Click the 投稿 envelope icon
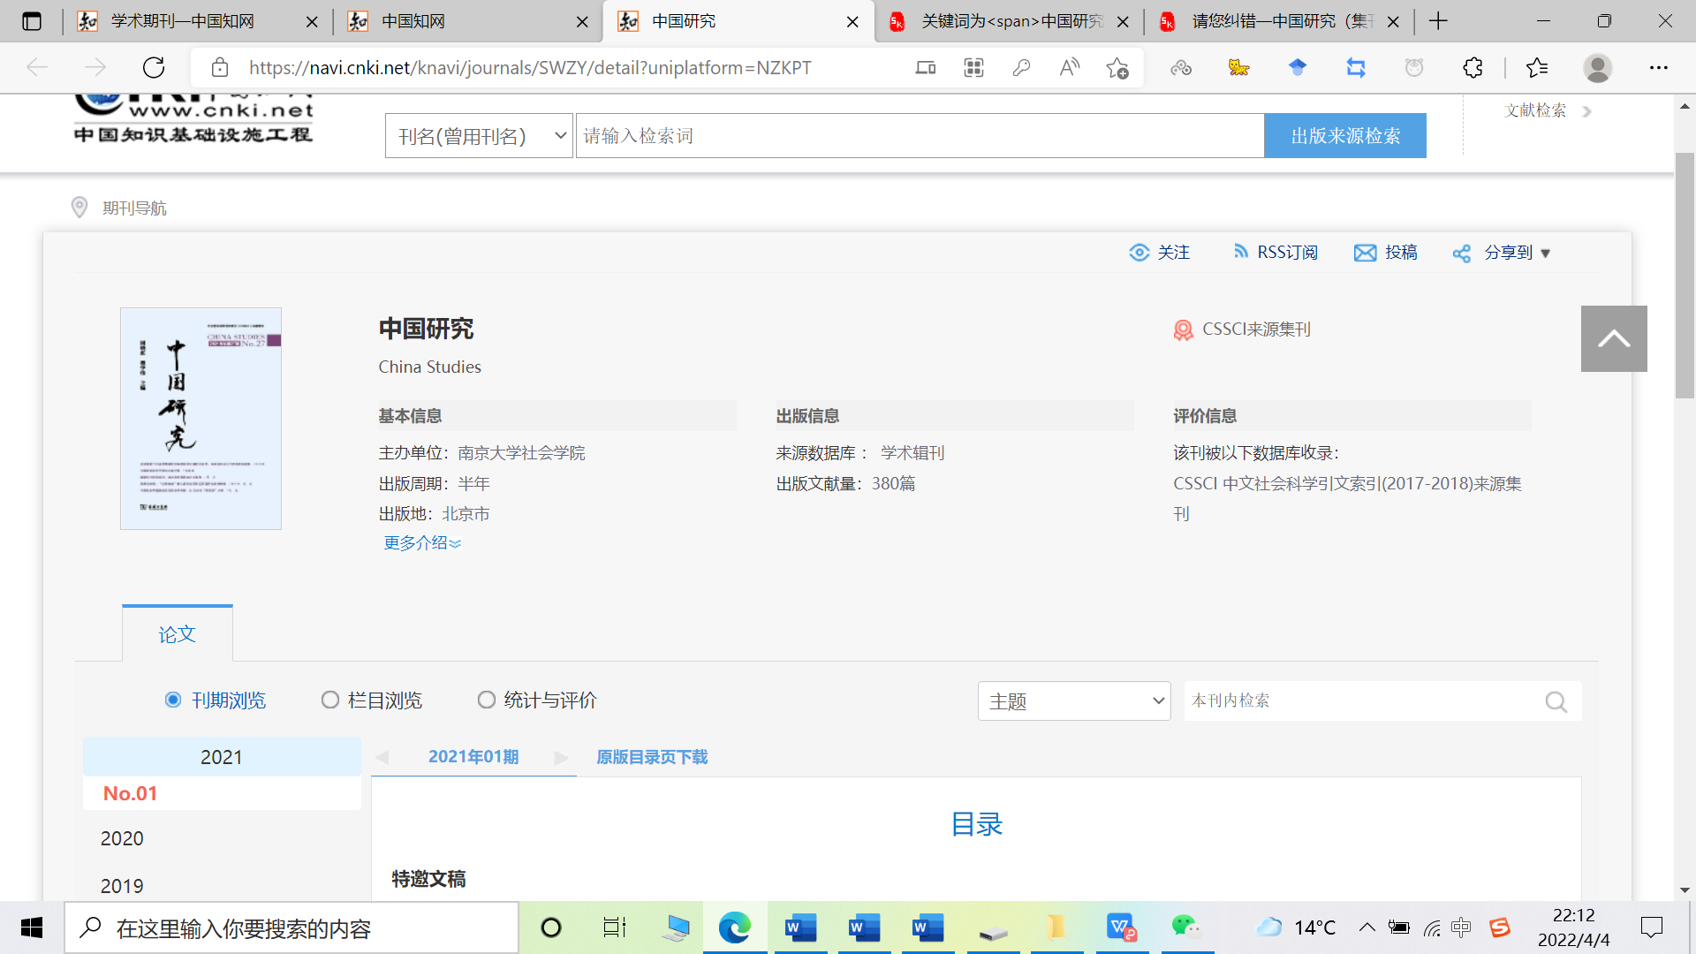Screen dimensions: 1696x954 [1365, 253]
